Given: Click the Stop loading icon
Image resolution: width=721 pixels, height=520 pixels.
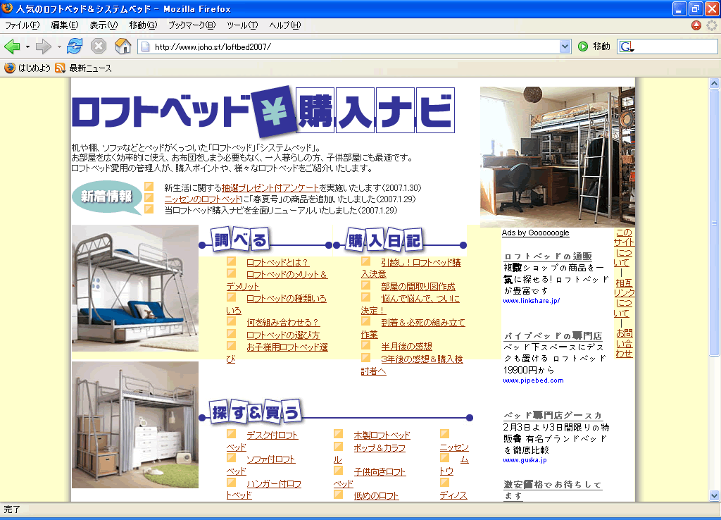Looking at the screenshot, I should (x=99, y=47).
